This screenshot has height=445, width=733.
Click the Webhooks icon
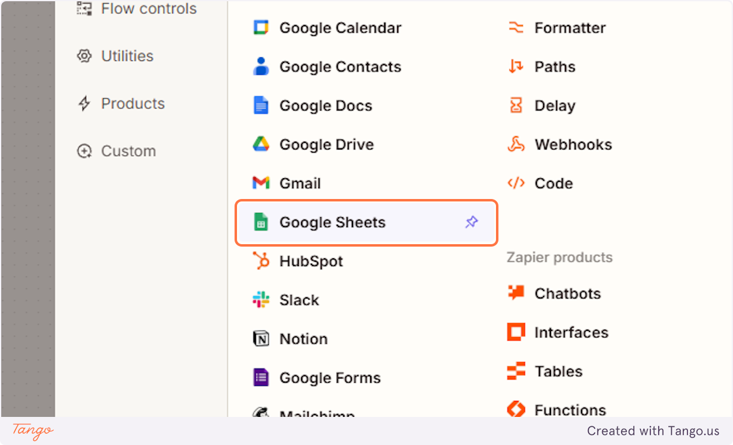point(516,144)
